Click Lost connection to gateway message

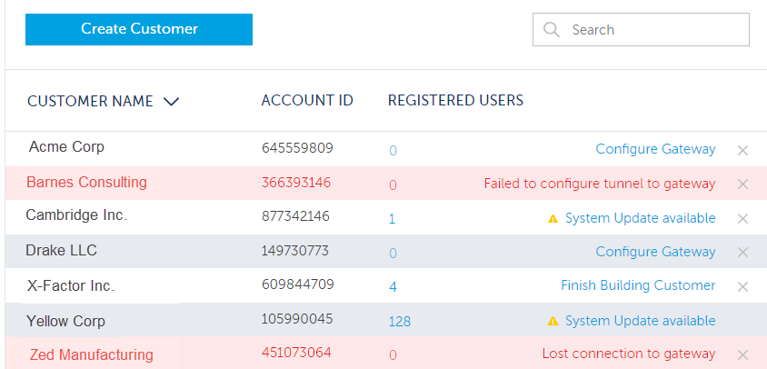click(x=629, y=354)
